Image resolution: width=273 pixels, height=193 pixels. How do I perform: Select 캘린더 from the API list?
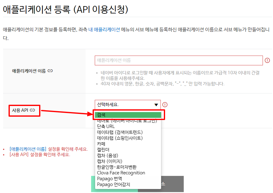(128, 150)
